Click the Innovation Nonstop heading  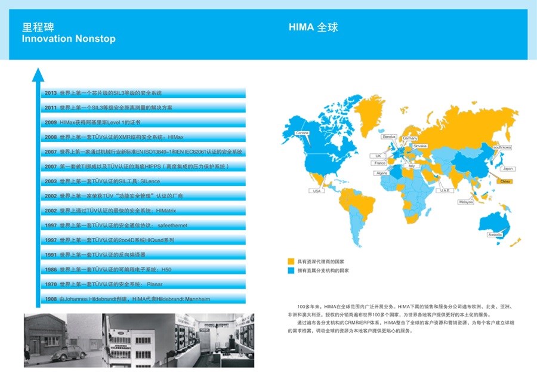(69, 39)
